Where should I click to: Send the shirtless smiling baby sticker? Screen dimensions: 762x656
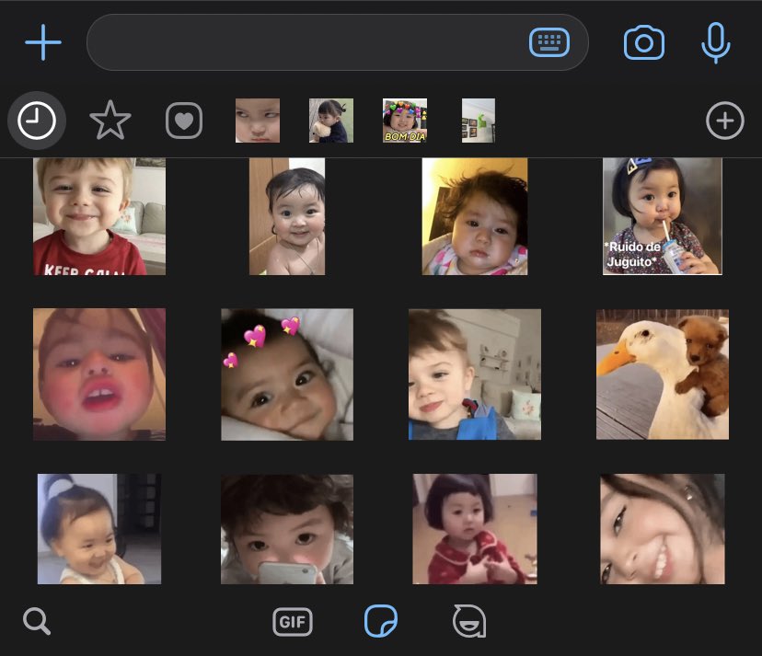pyautogui.click(x=287, y=216)
